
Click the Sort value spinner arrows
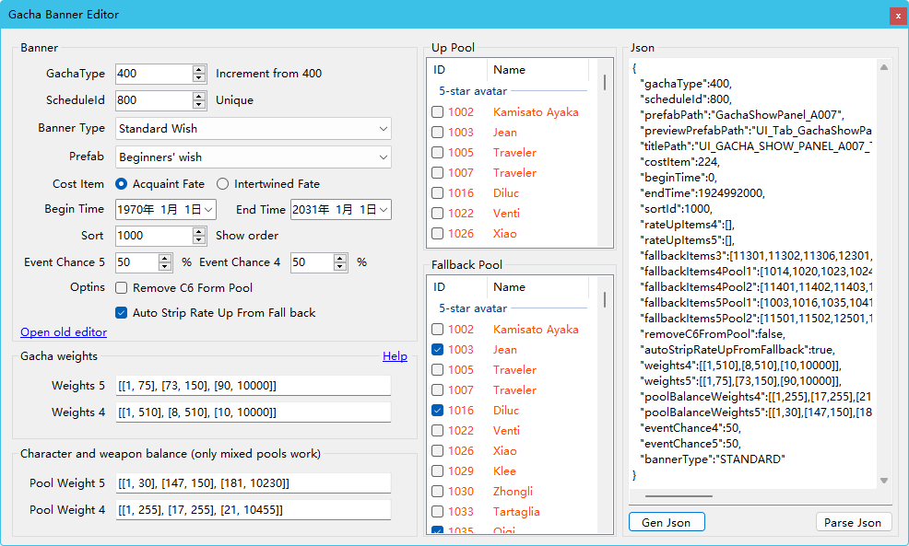coord(199,236)
